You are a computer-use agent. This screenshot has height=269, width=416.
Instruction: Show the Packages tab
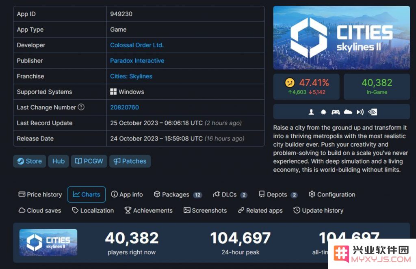(x=178, y=194)
